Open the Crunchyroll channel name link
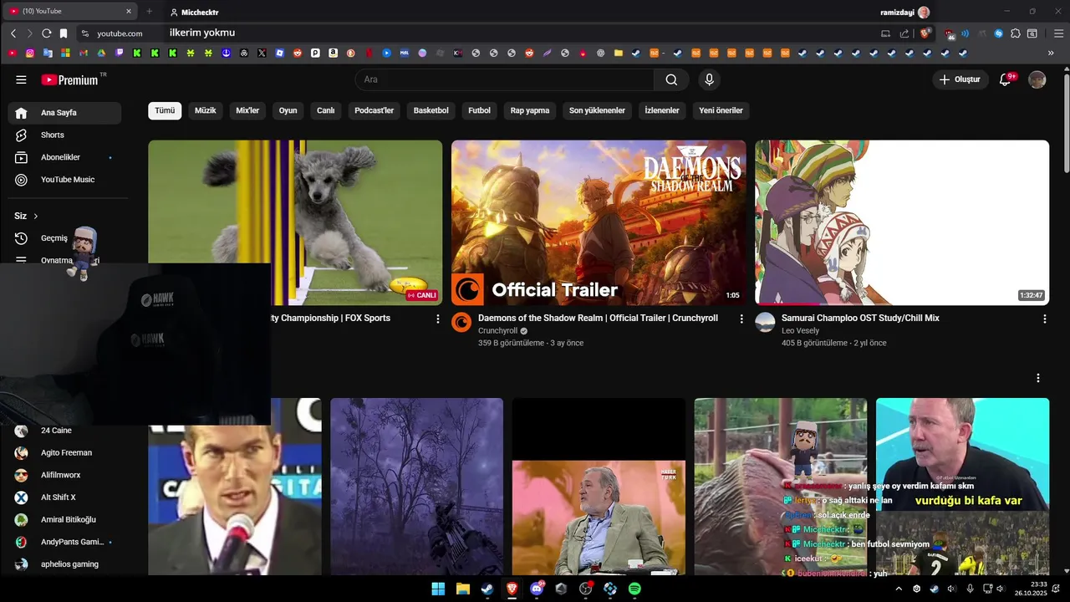The width and height of the screenshot is (1070, 602). (497, 331)
